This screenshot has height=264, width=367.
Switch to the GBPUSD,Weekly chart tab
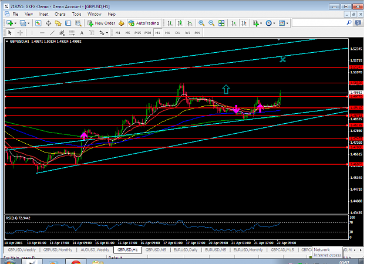[22, 250]
